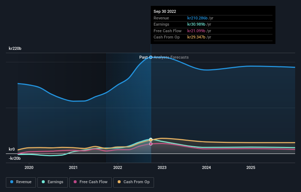The width and height of the screenshot is (301, 192).
Task: Click the 2024 x-axis label
Action: pyautogui.click(x=206, y=168)
